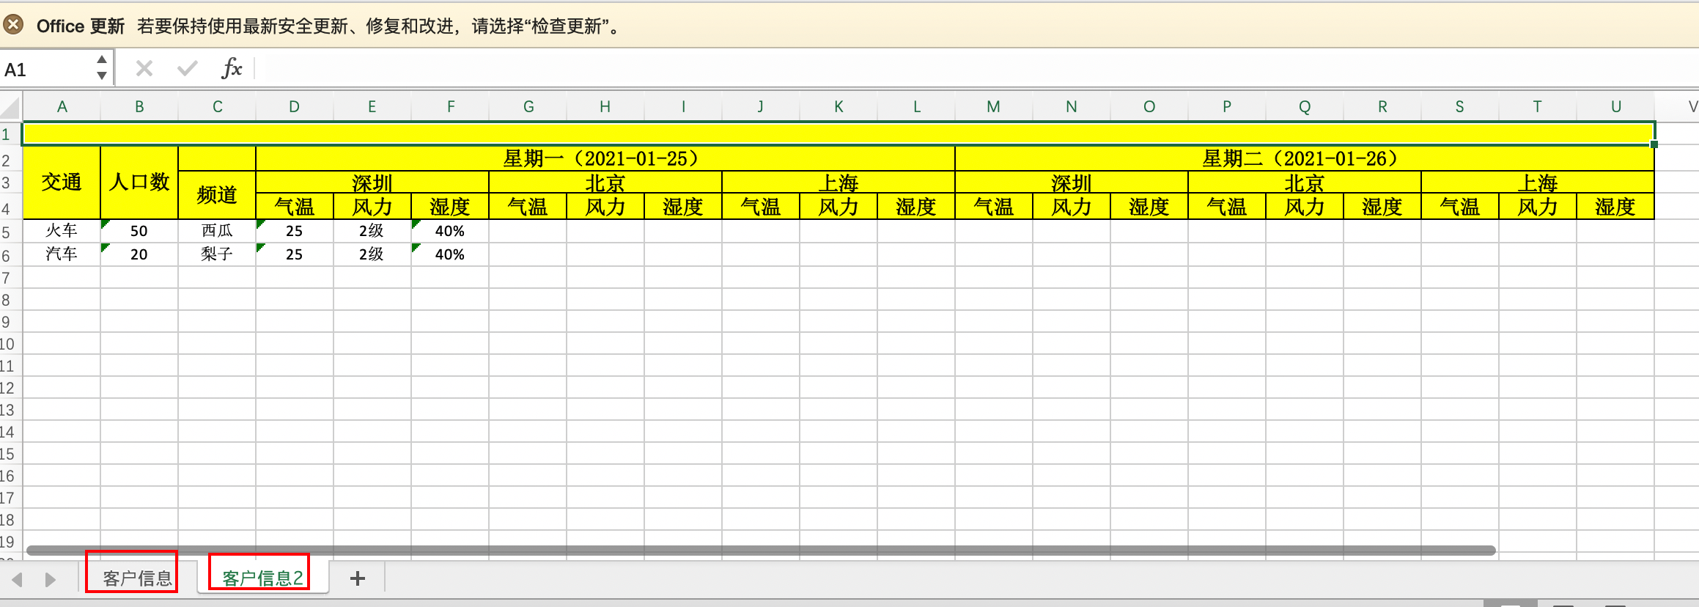The image size is (1699, 607).
Task: Click the 汽车 cell
Action: coord(62,254)
